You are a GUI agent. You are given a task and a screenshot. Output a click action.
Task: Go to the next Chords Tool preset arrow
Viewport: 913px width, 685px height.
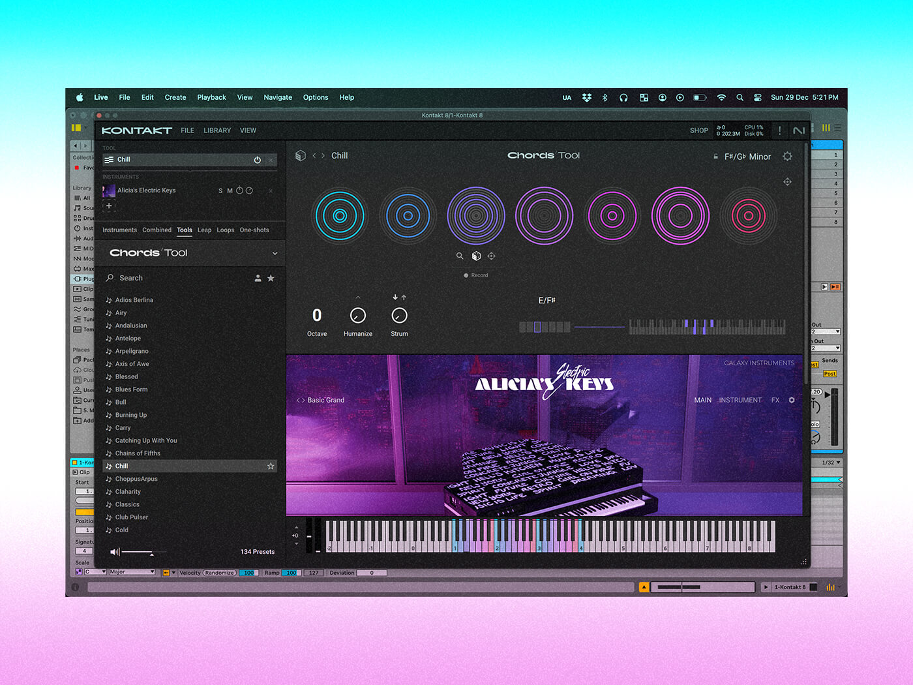pyautogui.click(x=323, y=156)
